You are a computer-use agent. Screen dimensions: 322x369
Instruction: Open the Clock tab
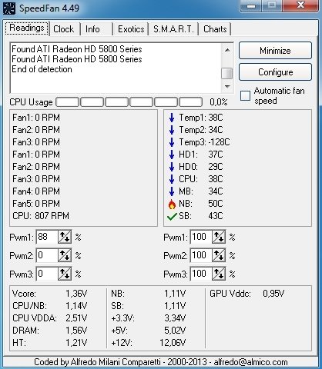pyautogui.click(x=64, y=29)
